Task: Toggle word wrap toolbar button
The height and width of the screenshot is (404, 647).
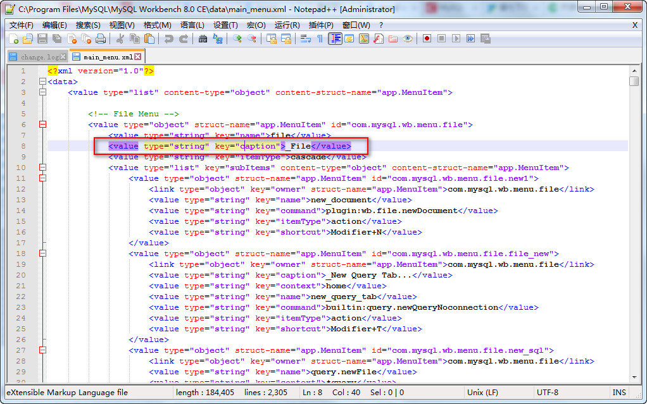Action: tap(305, 39)
